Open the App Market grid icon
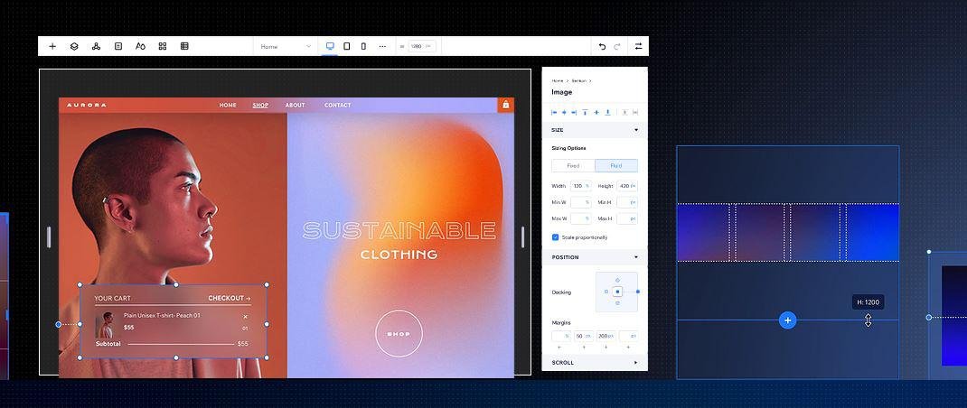 pos(163,46)
